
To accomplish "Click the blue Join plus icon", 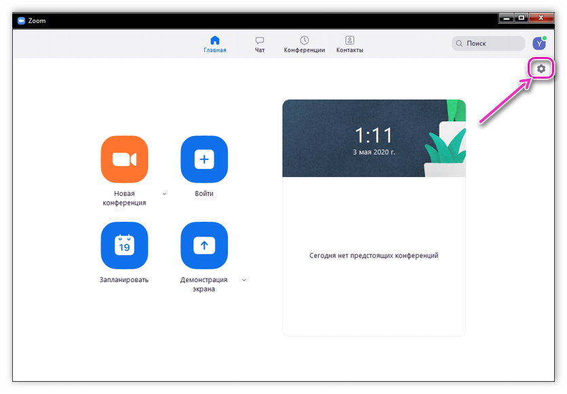I will tap(204, 159).
